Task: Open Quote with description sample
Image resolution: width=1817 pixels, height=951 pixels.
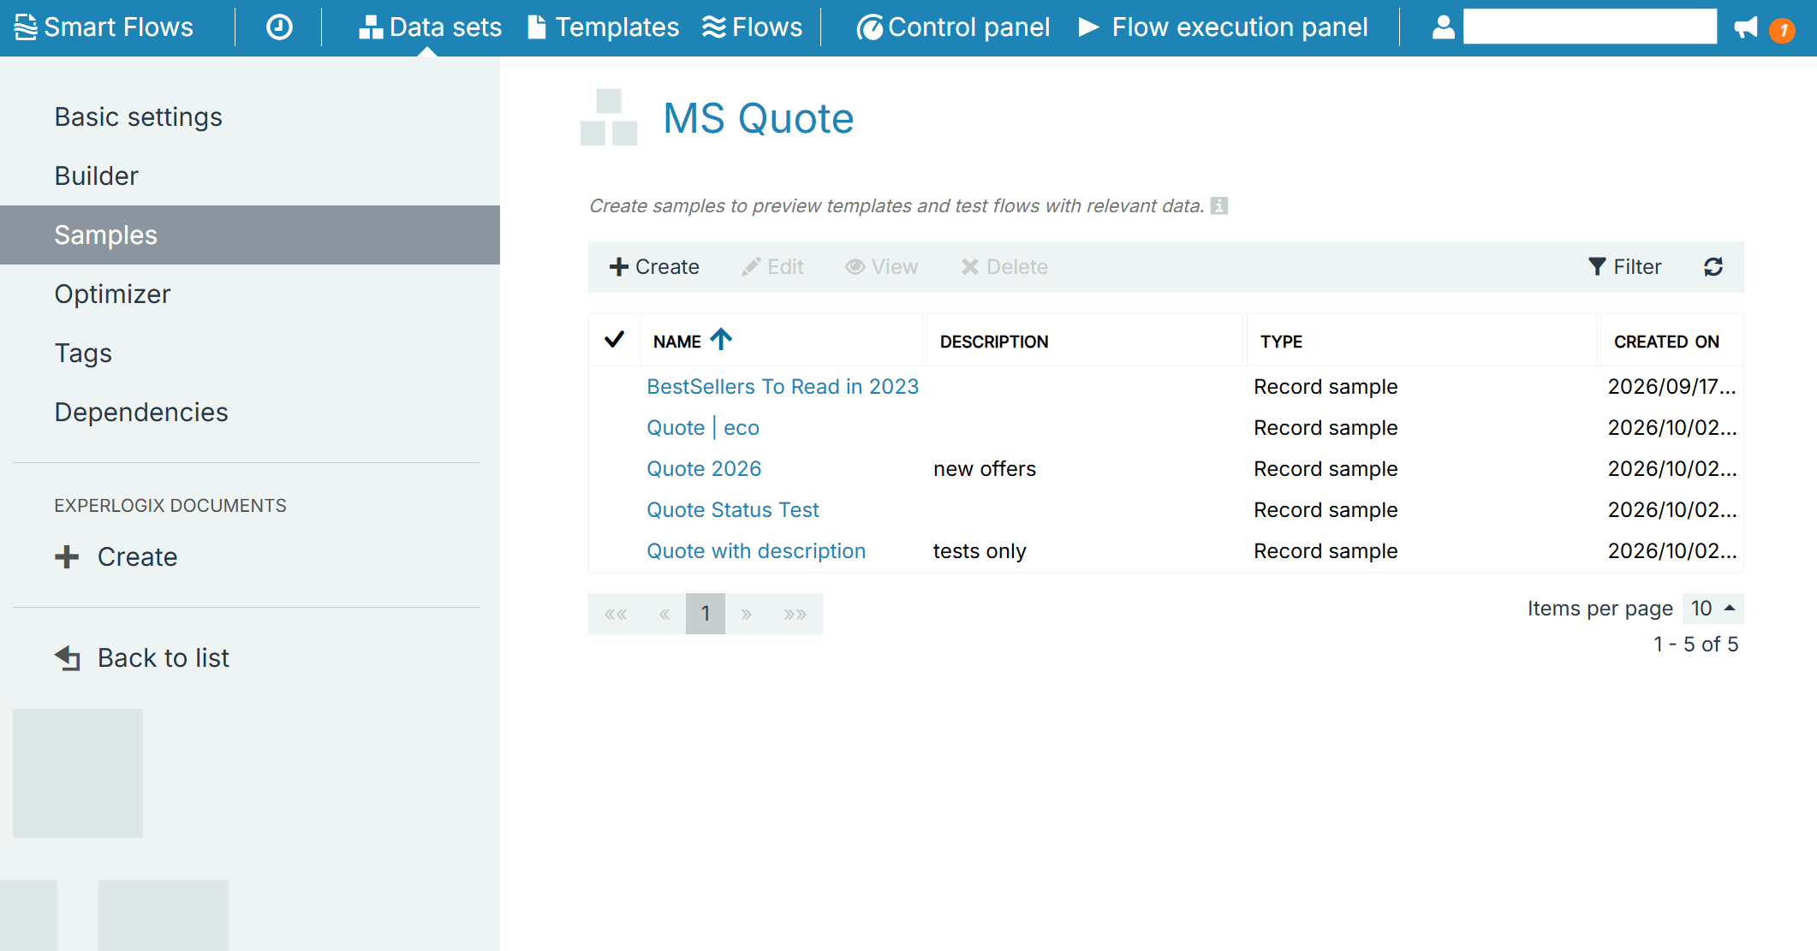Action: (x=756, y=550)
